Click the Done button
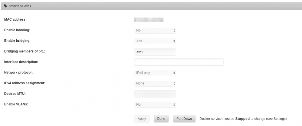302x126 pixels. click(x=161, y=119)
